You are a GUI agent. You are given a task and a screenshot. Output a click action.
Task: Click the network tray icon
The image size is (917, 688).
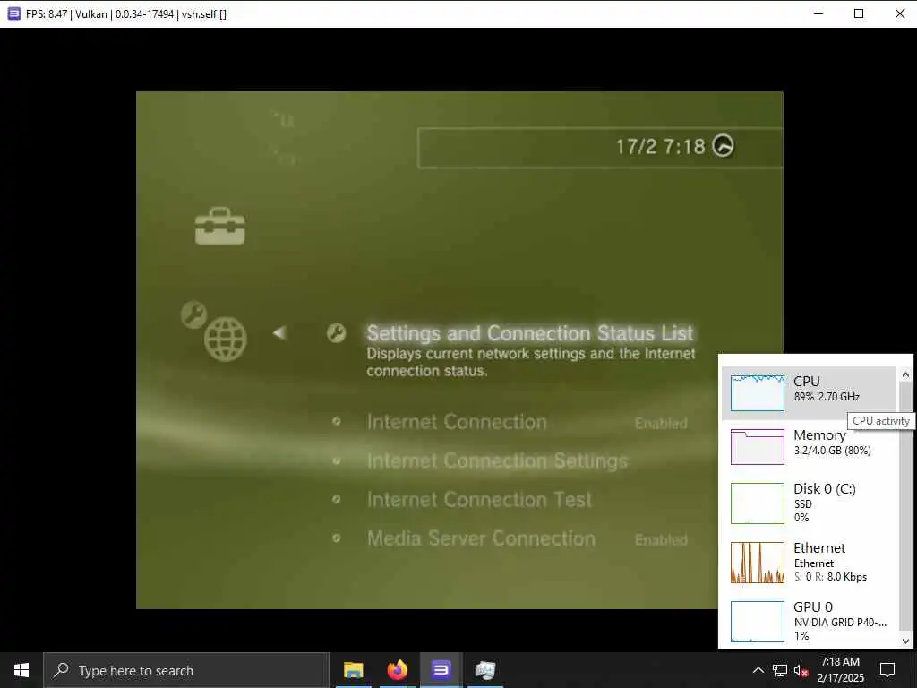[x=780, y=670]
